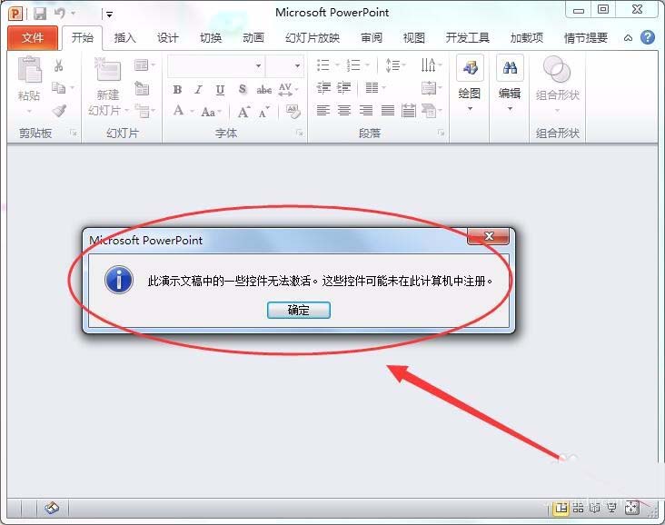This screenshot has height=525, width=665.
Task: Click the Reset slide icon
Action: [x=142, y=89]
